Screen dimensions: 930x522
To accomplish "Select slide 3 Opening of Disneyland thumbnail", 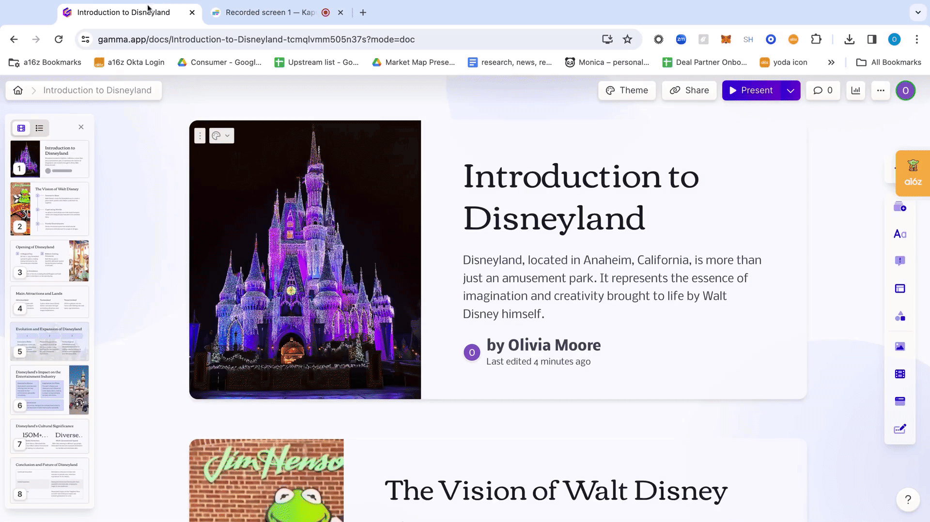I will (x=49, y=261).
